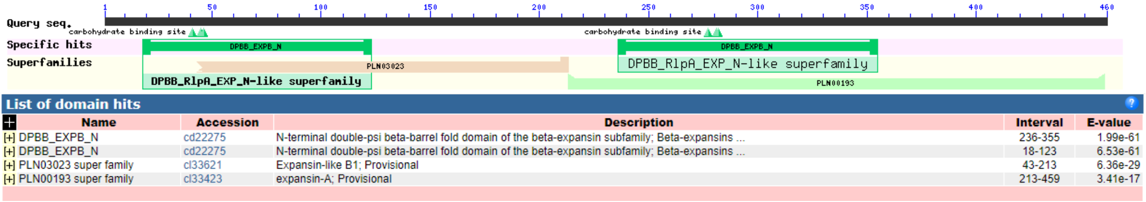The width and height of the screenshot is (1146, 202).
Task: Click the PLN00193 superfamily bar
Action: click(x=836, y=83)
